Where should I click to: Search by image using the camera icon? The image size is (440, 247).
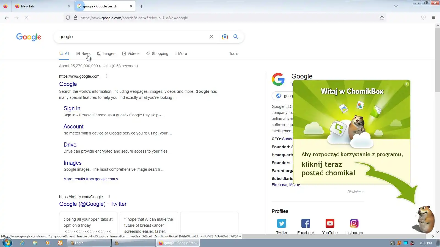(225, 37)
